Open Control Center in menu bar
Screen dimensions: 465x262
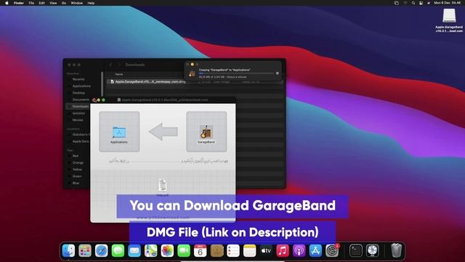click(x=421, y=3)
